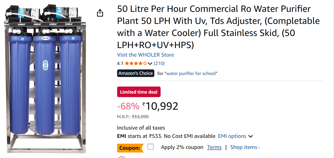Viewport: 334px width, 158px height.
Task: Click the -68% discount figure
Action: pos(128,106)
